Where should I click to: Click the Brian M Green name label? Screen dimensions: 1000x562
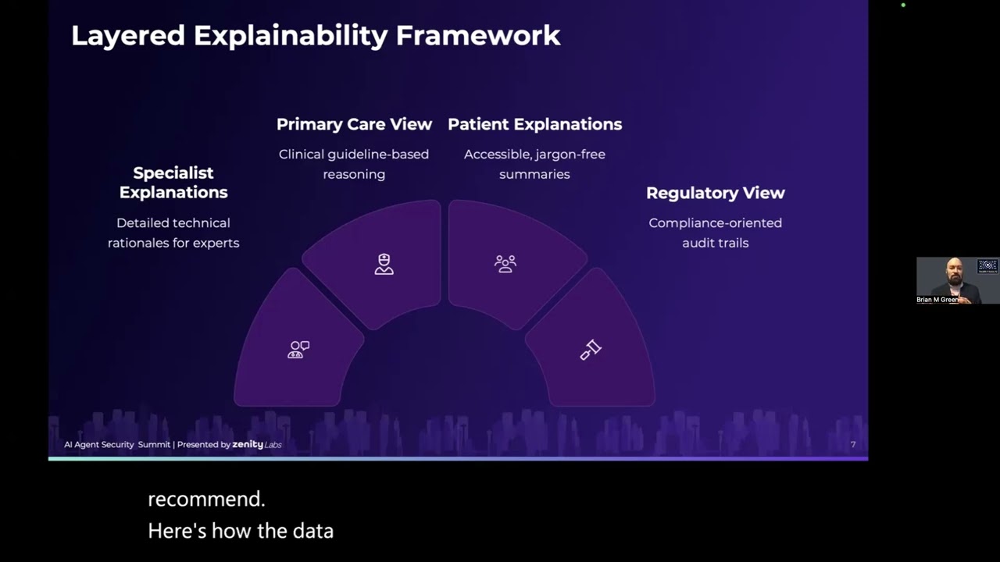click(937, 300)
